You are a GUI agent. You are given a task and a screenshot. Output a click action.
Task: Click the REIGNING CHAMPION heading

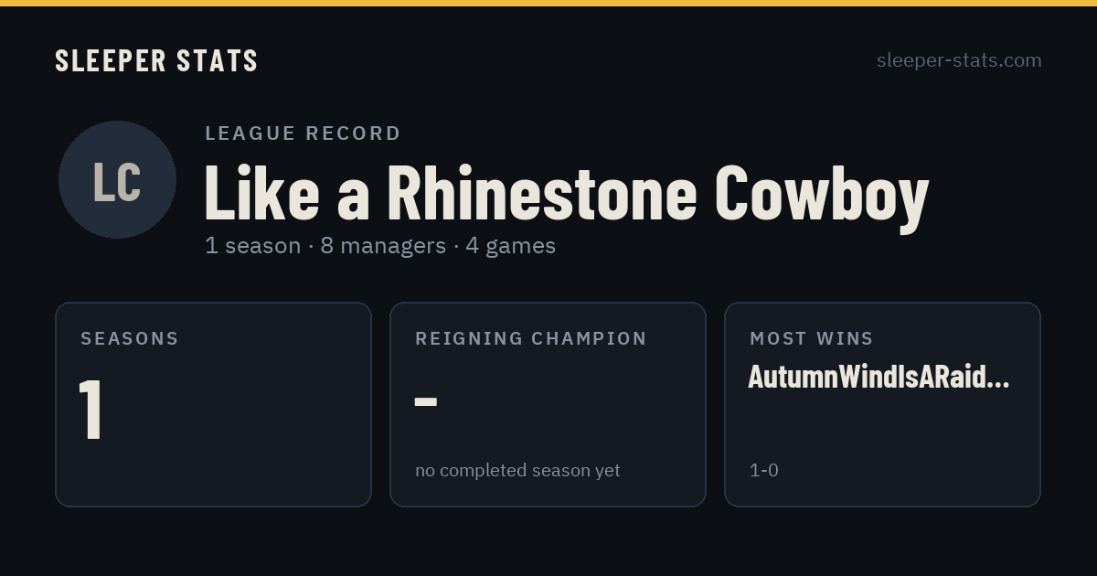click(x=531, y=338)
